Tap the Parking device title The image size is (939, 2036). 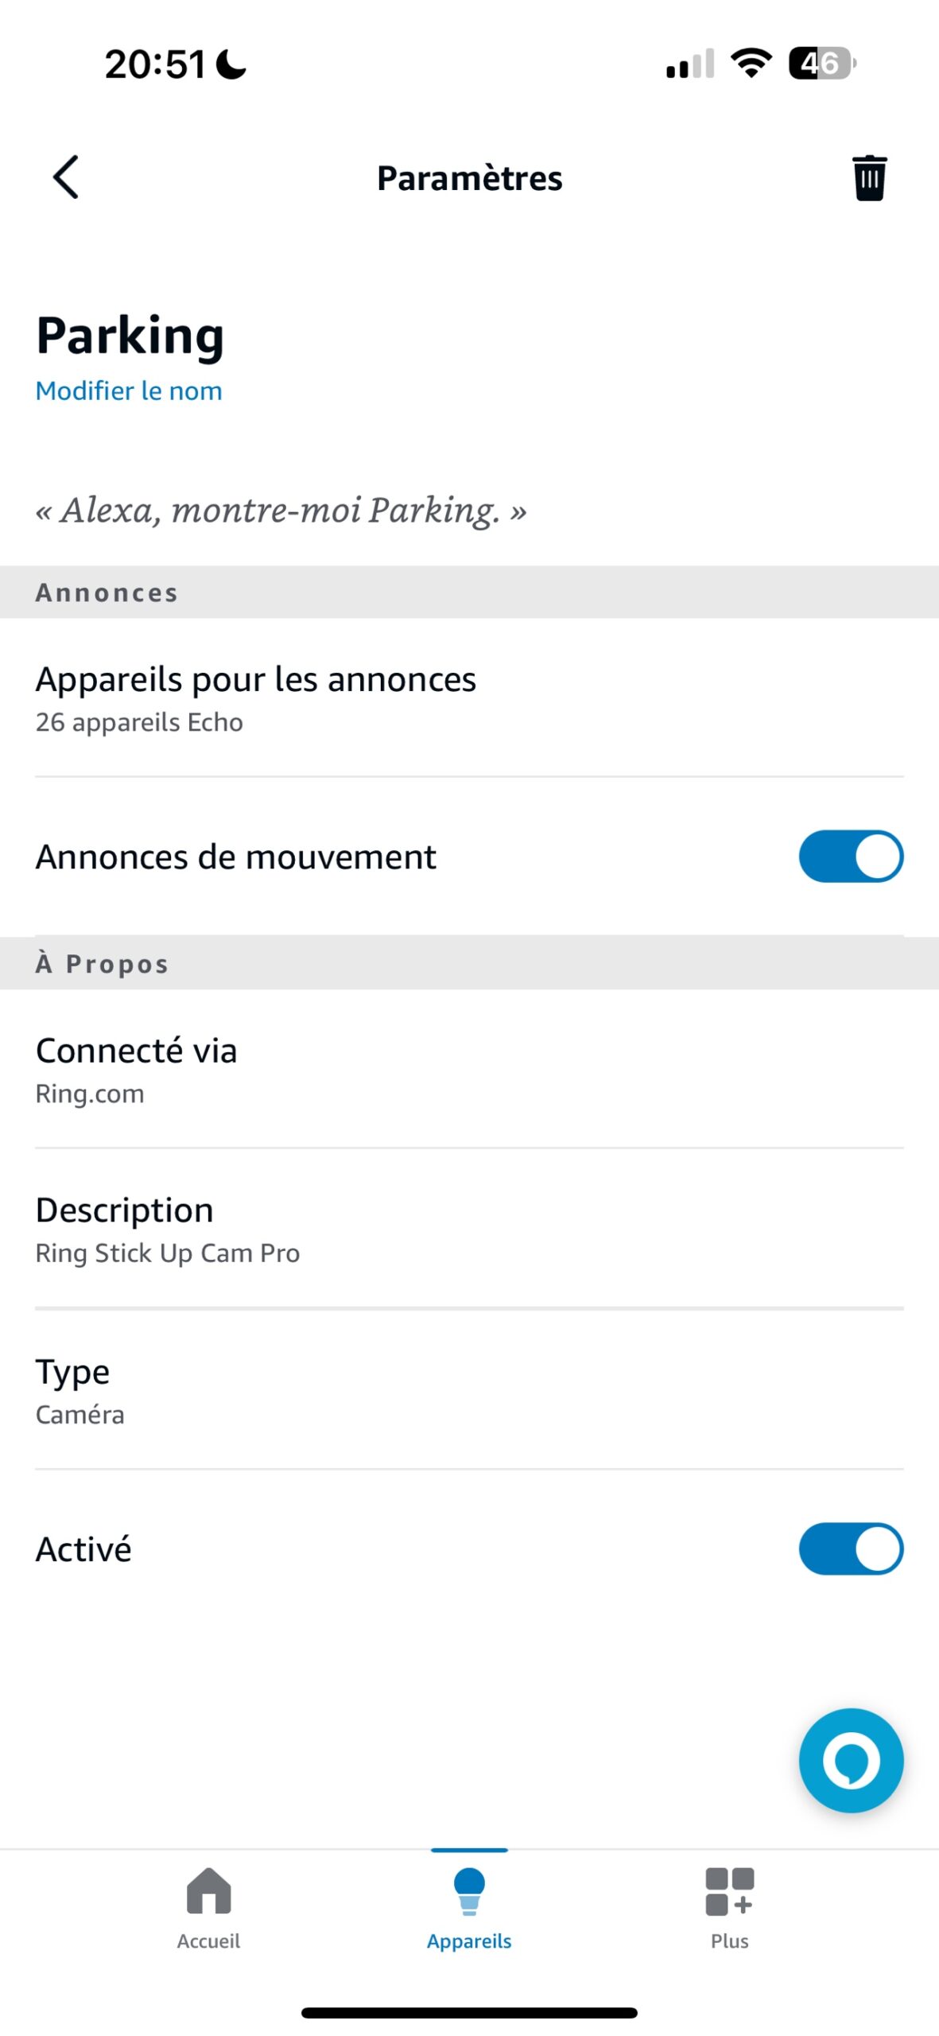coord(130,335)
